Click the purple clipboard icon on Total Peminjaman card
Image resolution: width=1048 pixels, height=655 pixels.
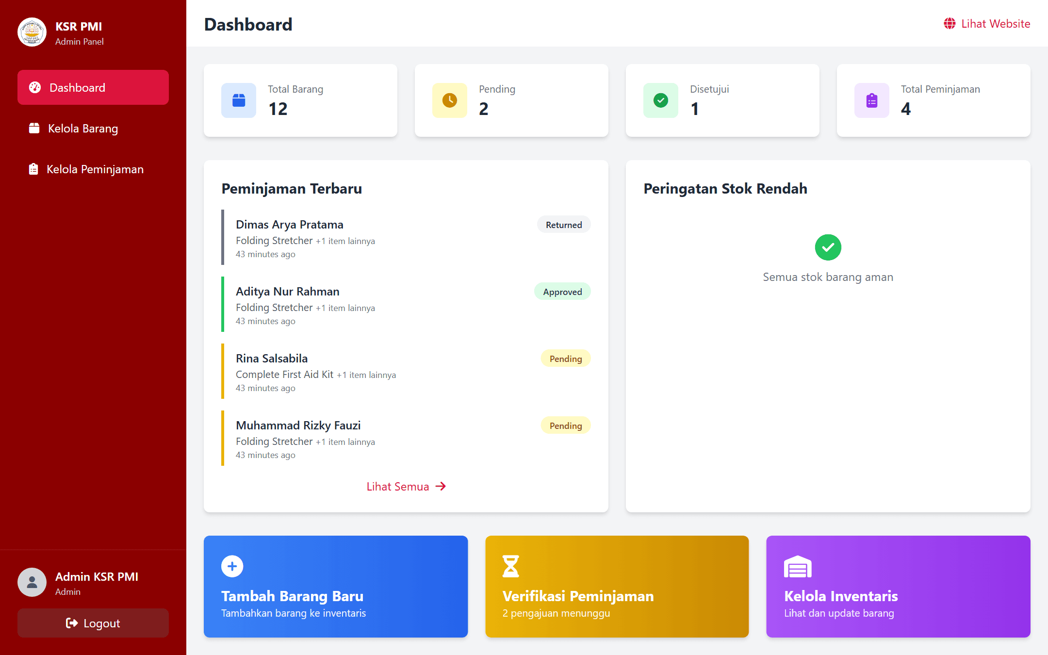point(872,100)
